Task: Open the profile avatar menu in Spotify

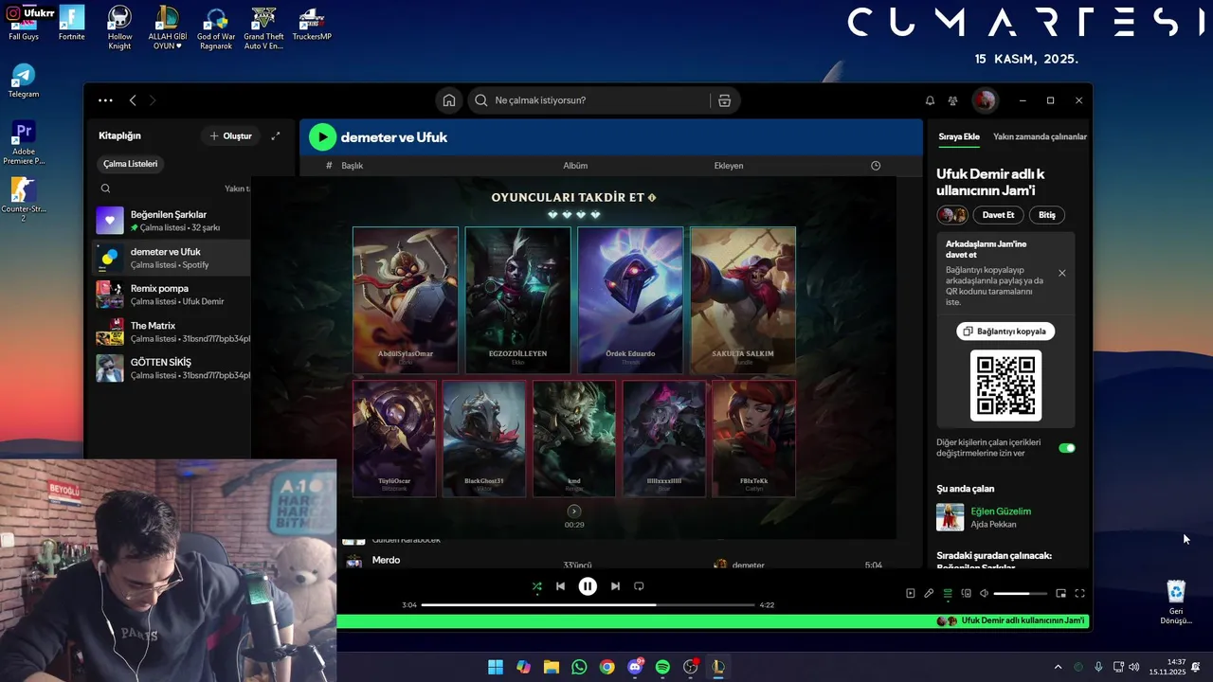Action: (x=985, y=100)
